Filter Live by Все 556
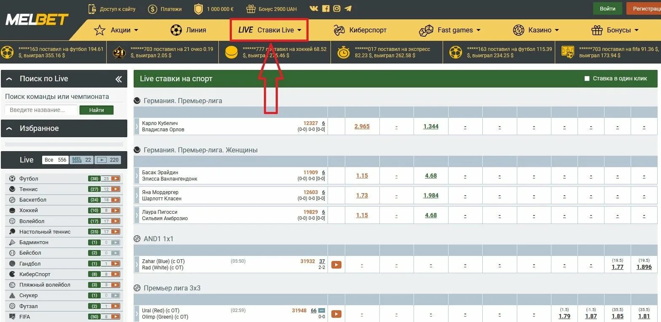The image size is (661, 322). pyautogui.click(x=55, y=160)
